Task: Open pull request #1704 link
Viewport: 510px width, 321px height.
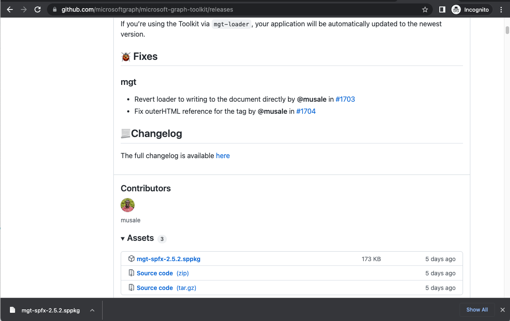Action: 306,111
